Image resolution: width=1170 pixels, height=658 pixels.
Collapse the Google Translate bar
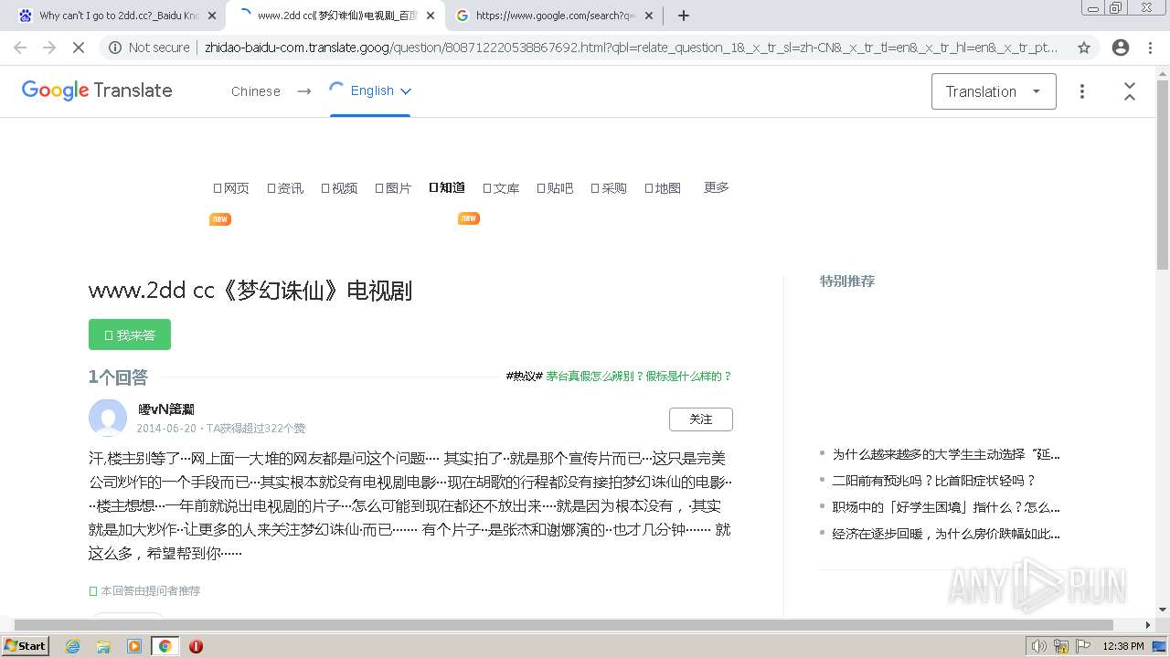(x=1130, y=91)
